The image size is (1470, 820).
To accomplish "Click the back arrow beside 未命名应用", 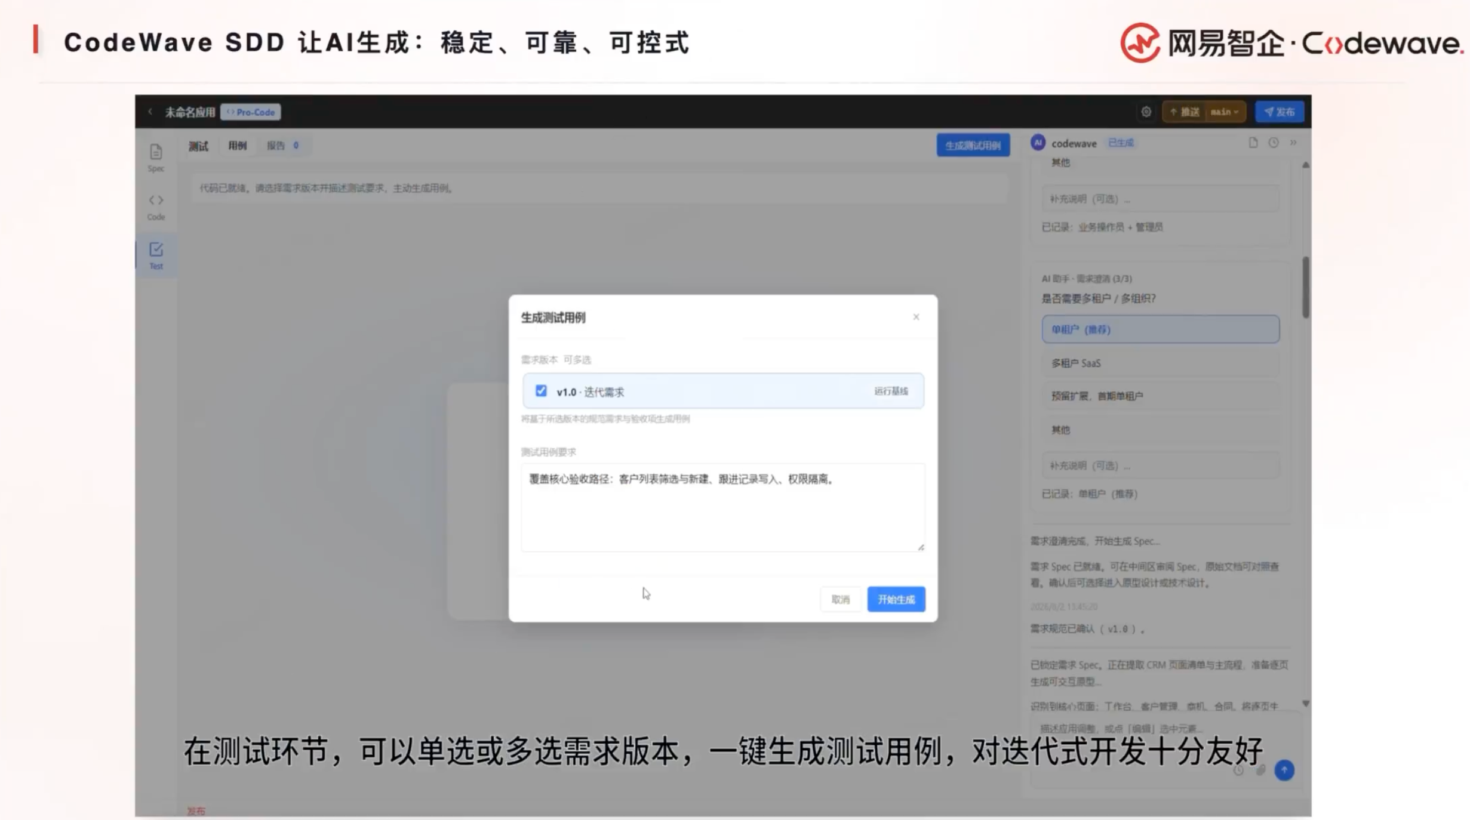I will (x=150, y=112).
